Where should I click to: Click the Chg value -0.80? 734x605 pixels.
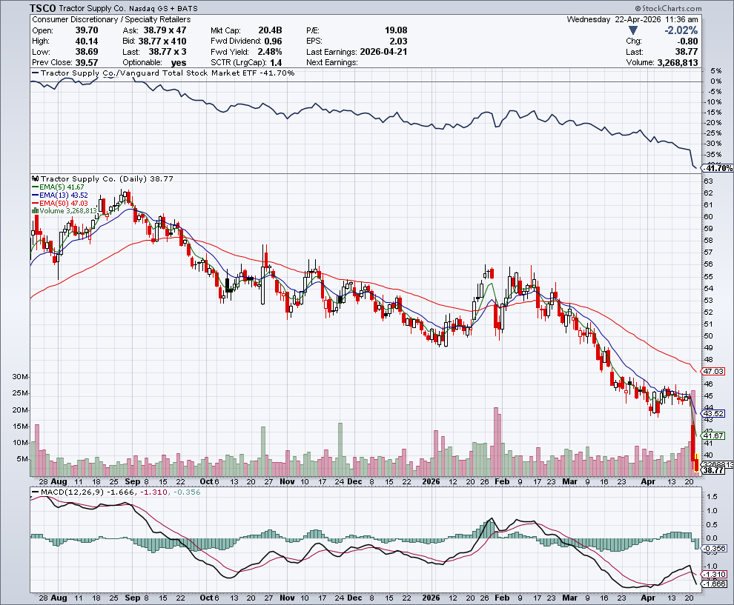pyautogui.click(x=687, y=41)
